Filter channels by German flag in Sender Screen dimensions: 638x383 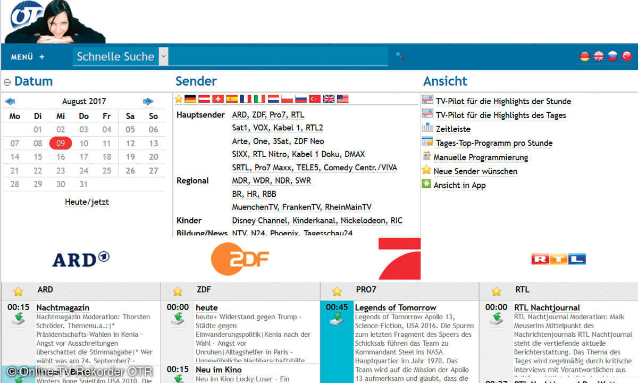point(190,99)
